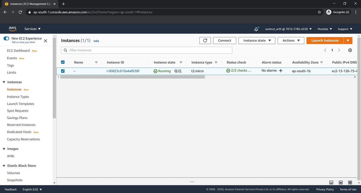The width and height of the screenshot is (361, 193).
Task: Open the Feedback link in footer
Action: coord(11,189)
